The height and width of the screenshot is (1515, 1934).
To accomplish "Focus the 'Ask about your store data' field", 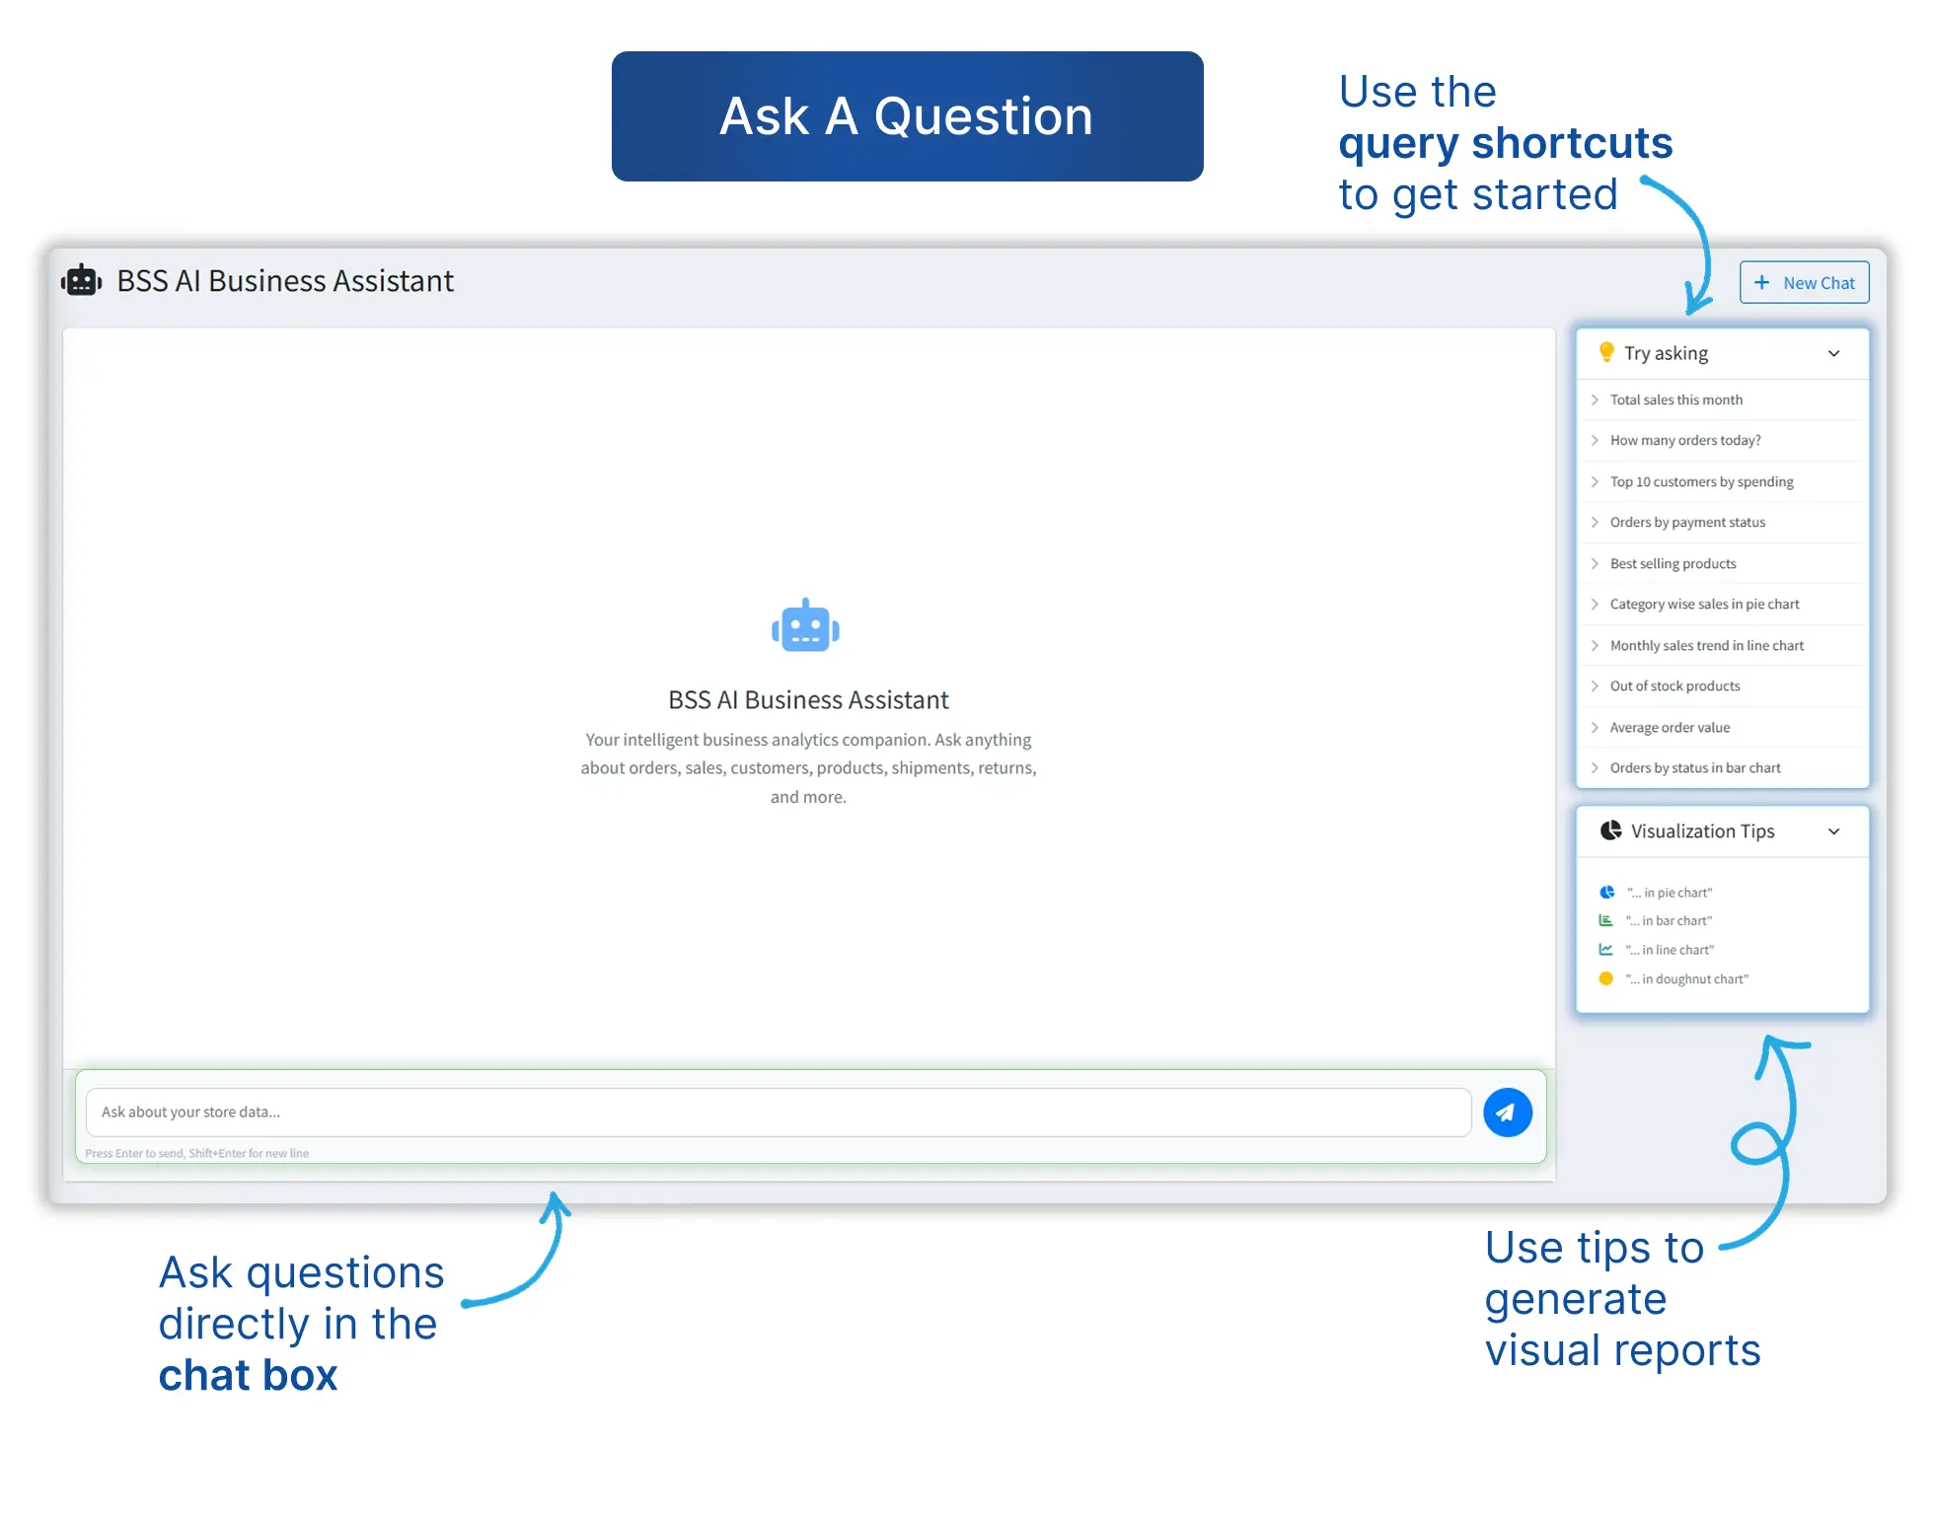I will (779, 1112).
